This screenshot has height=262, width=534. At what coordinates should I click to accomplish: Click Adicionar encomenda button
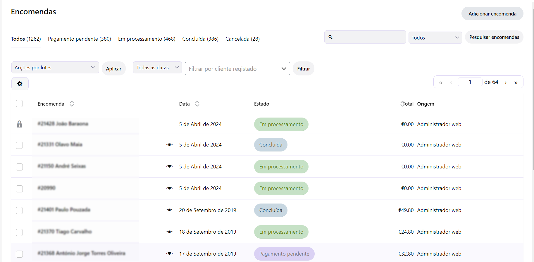[492, 13]
